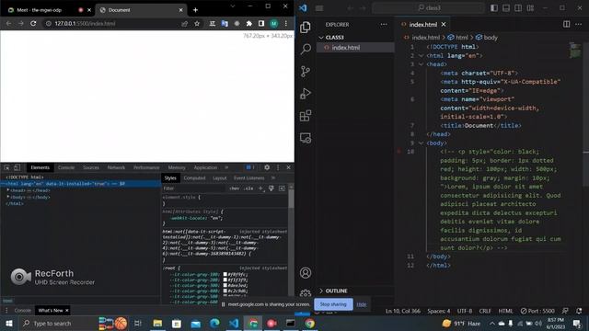The image size is (589, 331).
Task: Share this page icon in Chrome address bar
Action: click(184, 23)
